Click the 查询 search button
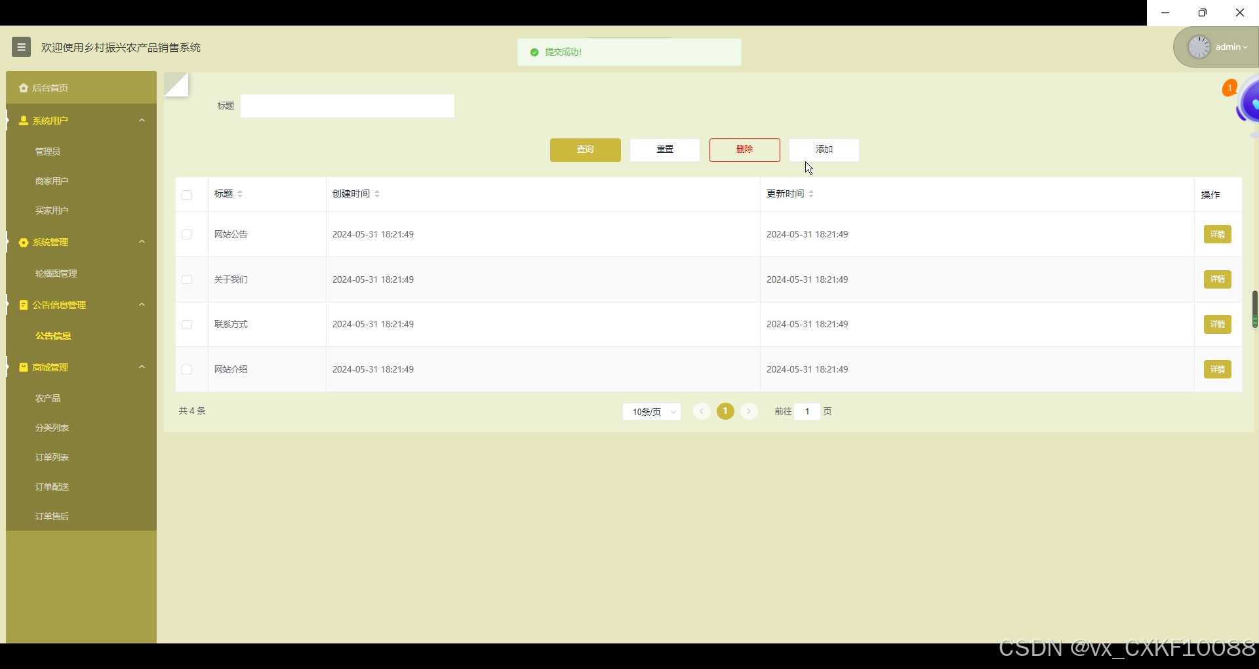Image resolution: width=1259 pixels, height=669 pixels. click(x=585, y=150)
